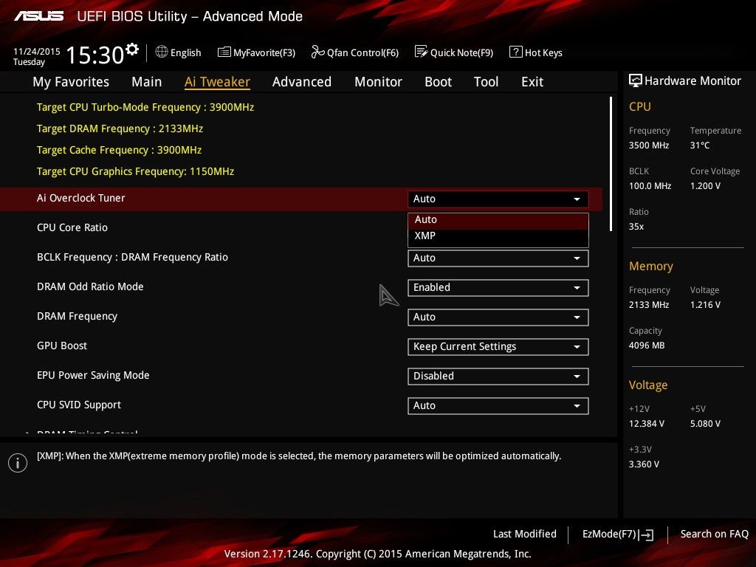The width and height of the screenshot is (756, 567).
Task: Open the BCLK Frequency : DRAM Frequency Ratio dropdown
Action: [498, 258]
